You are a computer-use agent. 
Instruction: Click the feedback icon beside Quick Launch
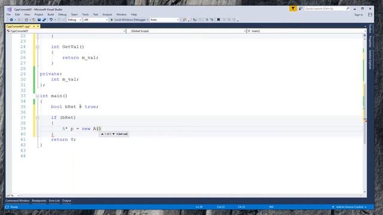point(300,8)
